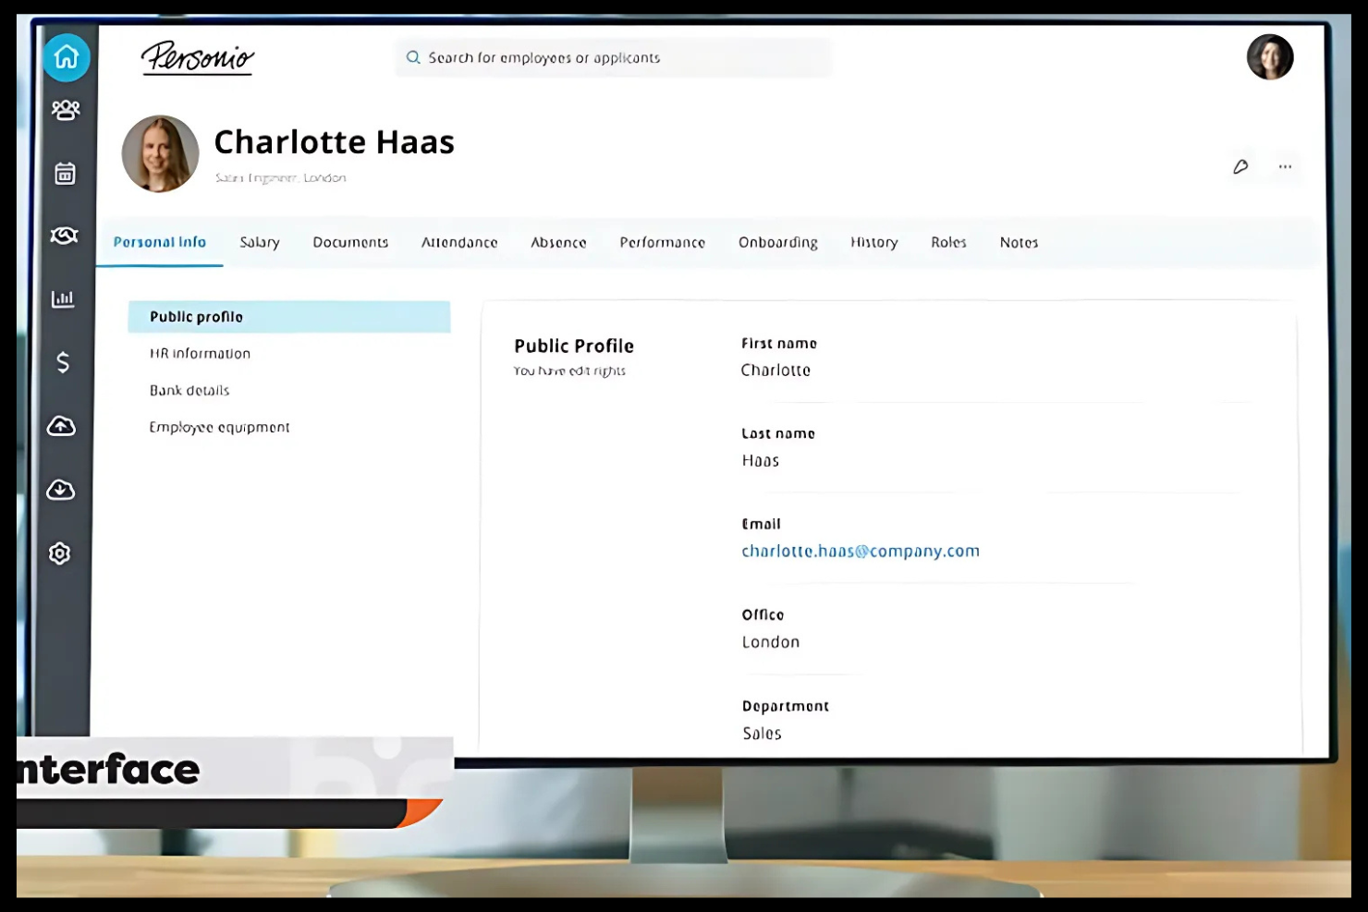
Task: Click the pencil edit profile icon
Action: click(x=1240, y=166)
